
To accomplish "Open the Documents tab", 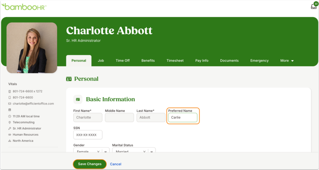I will point(229,61).
